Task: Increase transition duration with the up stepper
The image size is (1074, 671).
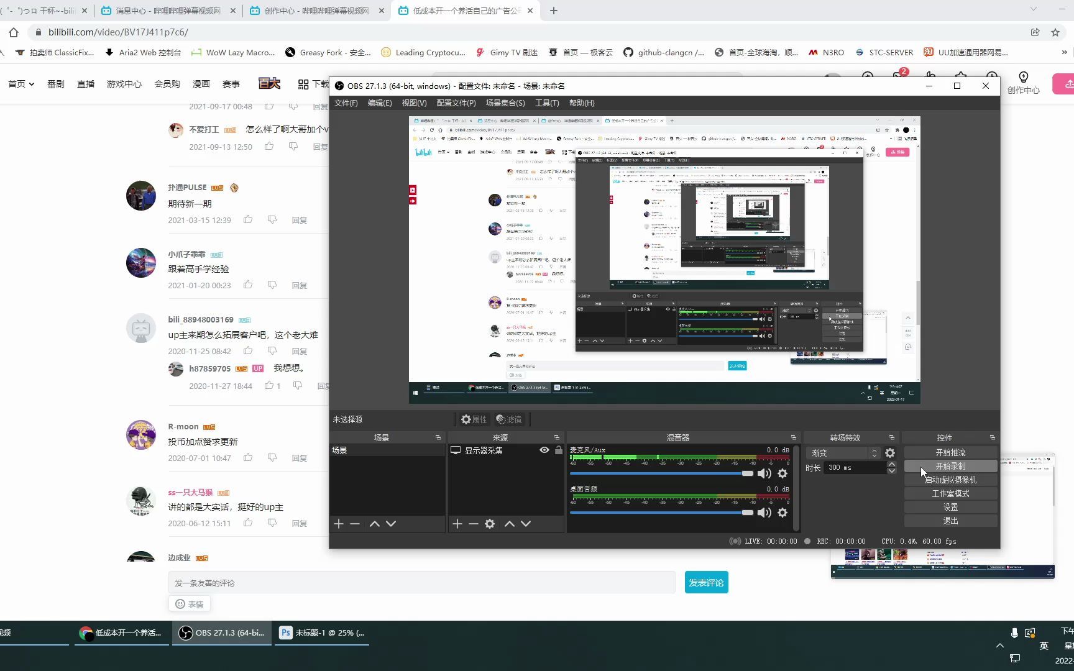Action: [892, 464]
